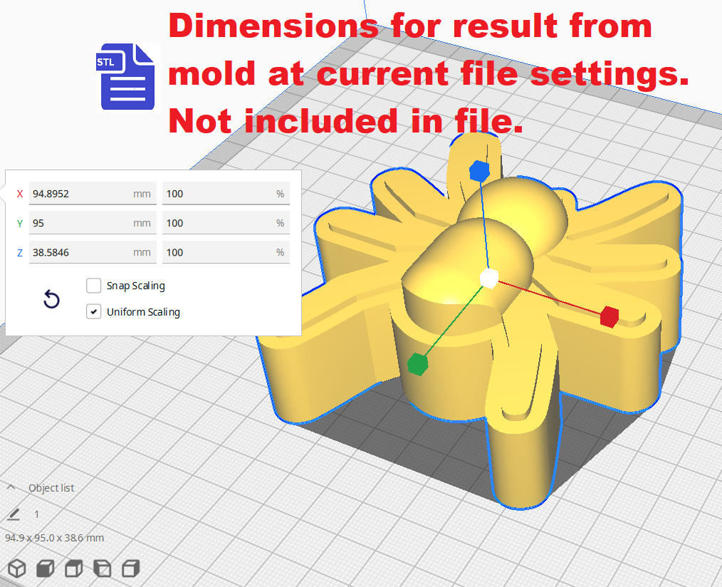Click the pencil icon in Object list
The width and height of the screenshot is (722, 587).
pyautogui.click(x=14, y=514)
